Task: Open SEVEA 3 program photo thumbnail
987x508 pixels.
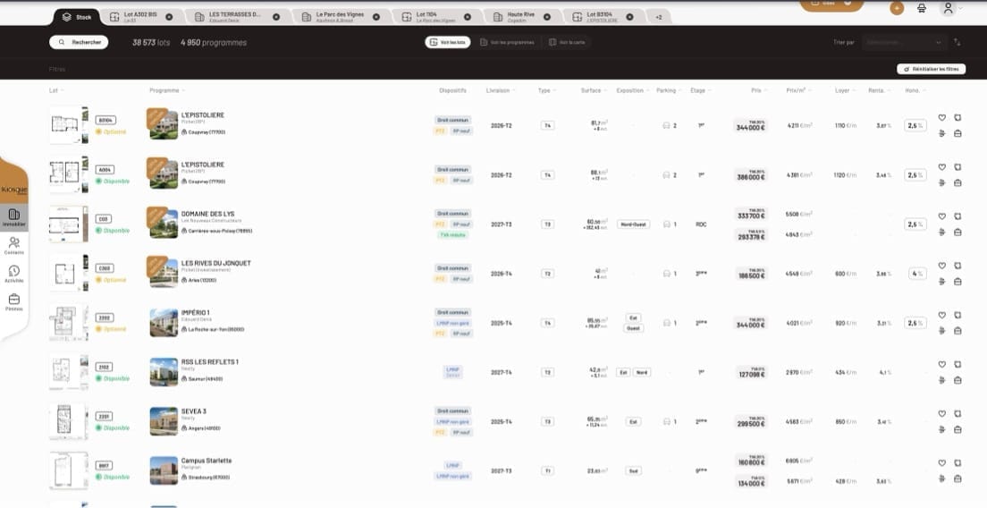Action: tap(164, 421)
